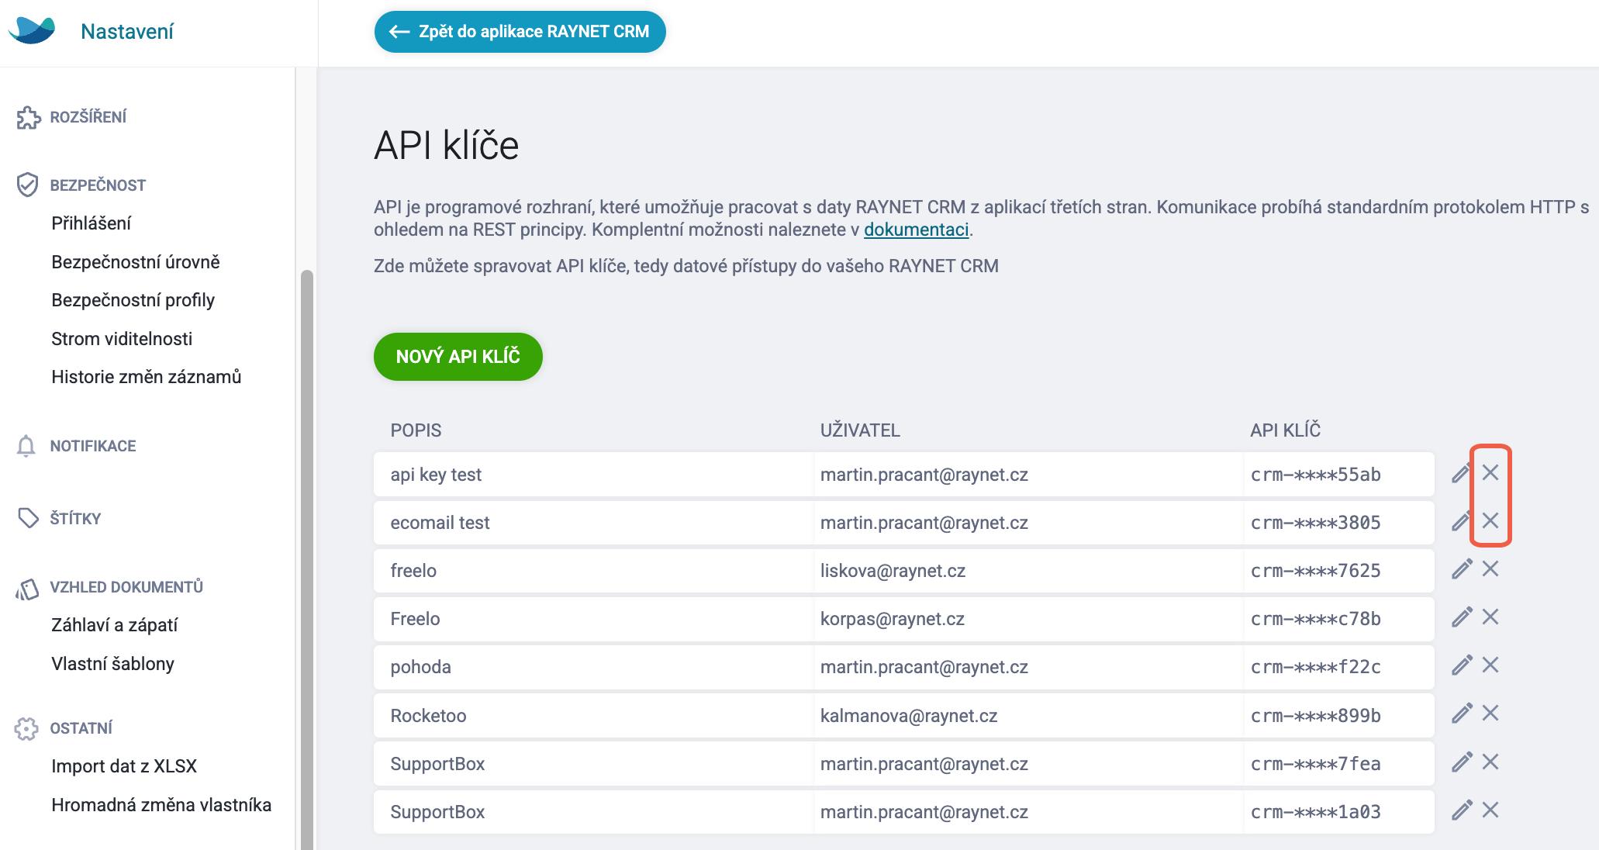Delete the 'ecomail test' API key
Viewport: 1599px width, 850px height.
click(1490, 520)
